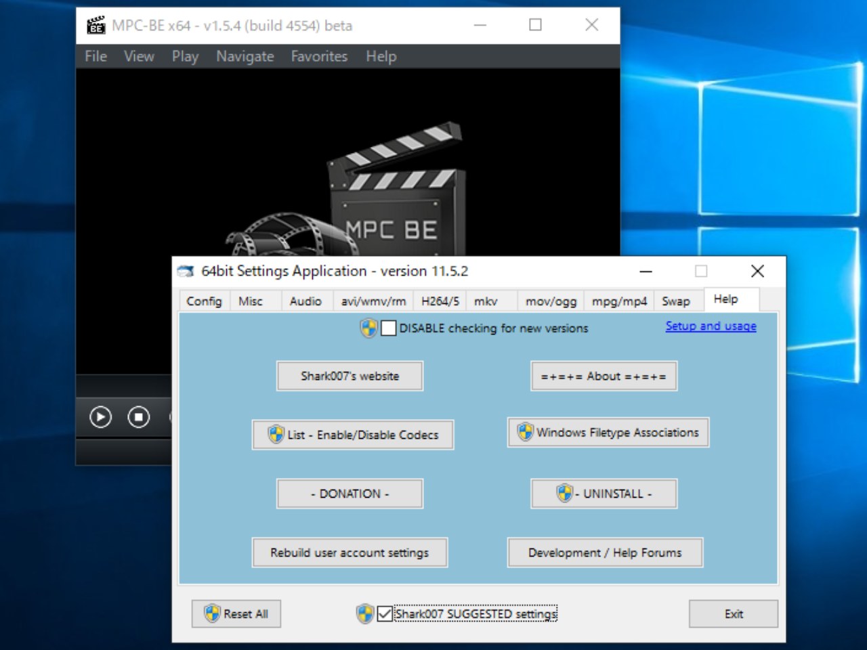
Task: Switch to the mov/ogg tab
Action: pos(551,301)
